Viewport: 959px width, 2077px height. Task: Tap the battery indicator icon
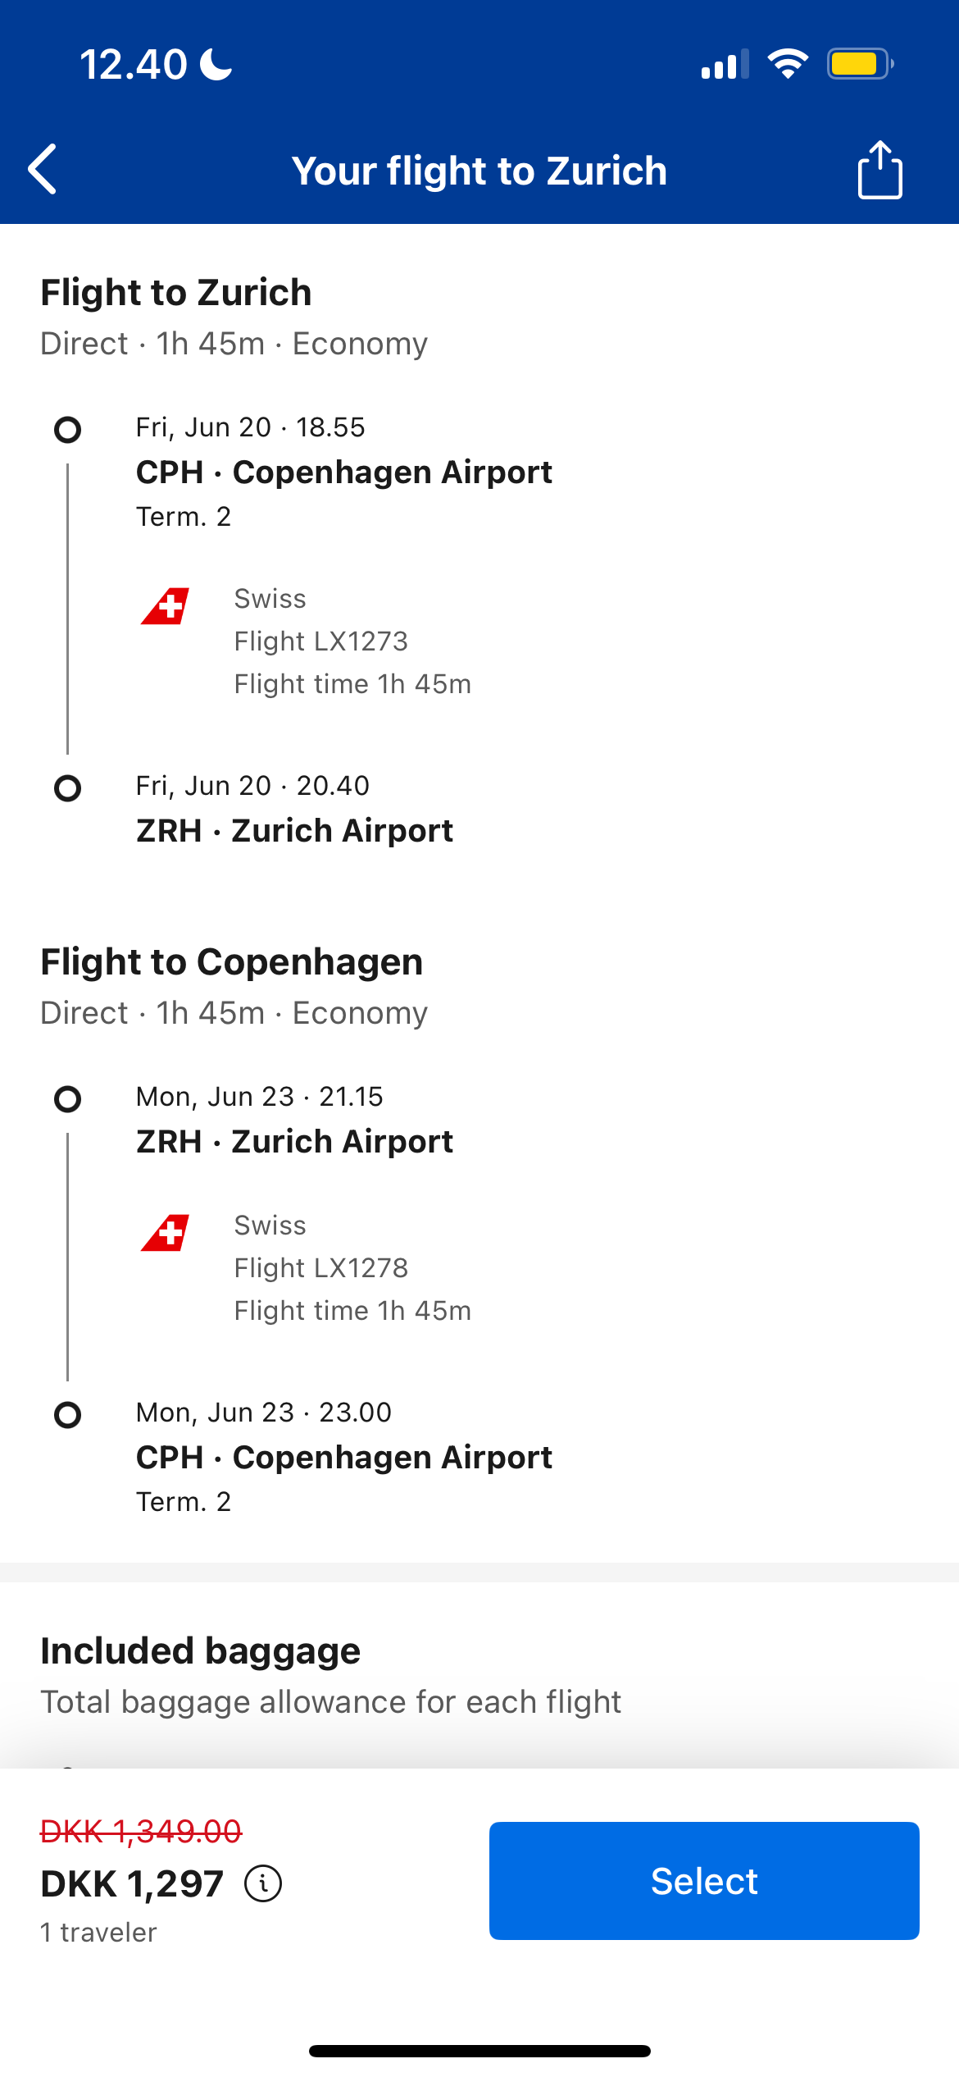pos(861,64)
